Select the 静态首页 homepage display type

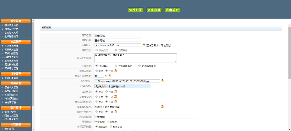click(x=111, y=126)
